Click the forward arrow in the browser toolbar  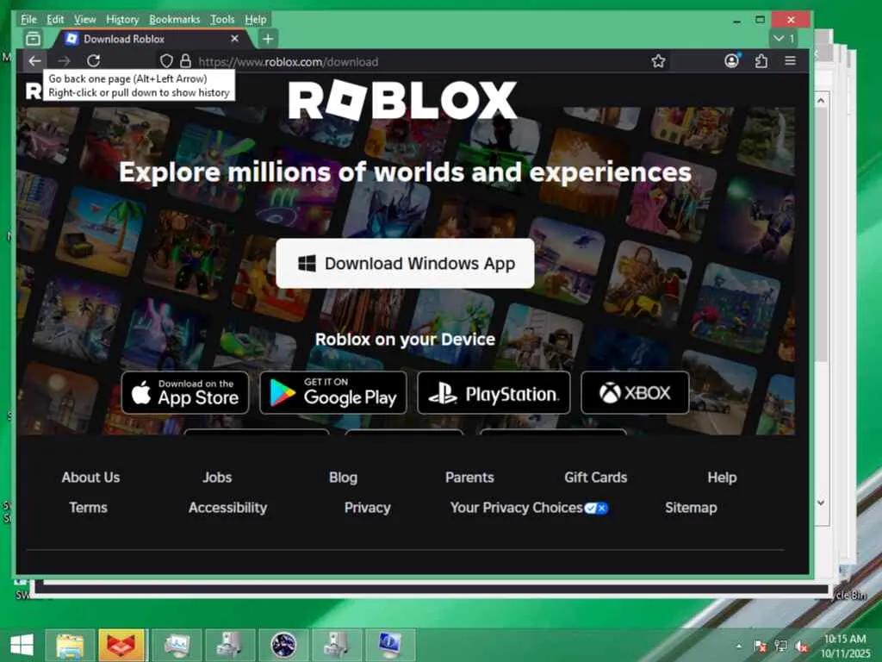(x=64, y=61)
